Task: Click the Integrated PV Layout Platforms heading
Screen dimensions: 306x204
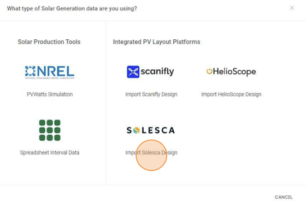Action: [x=156, y=42]
